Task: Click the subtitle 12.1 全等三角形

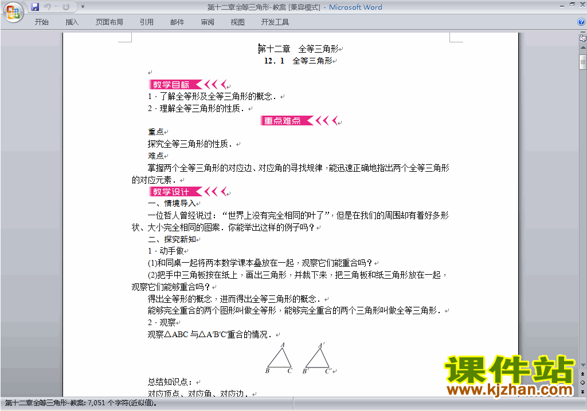Action: (298, 61)
